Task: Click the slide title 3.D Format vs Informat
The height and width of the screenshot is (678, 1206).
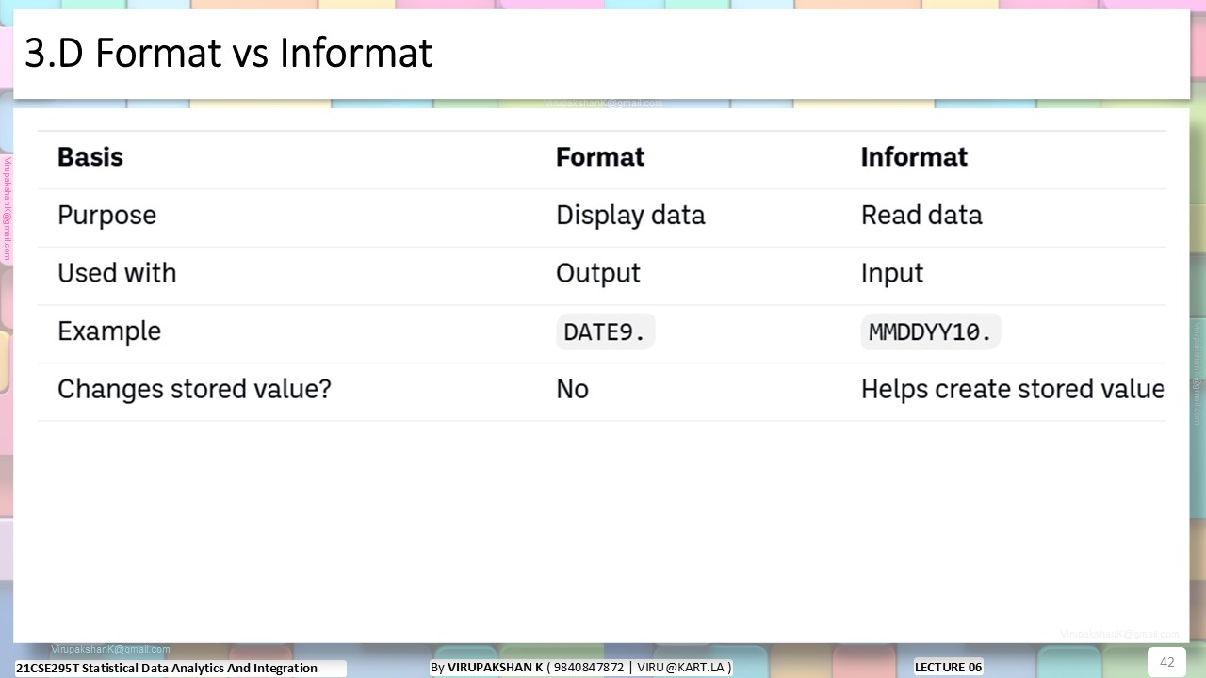Action: 228,54
